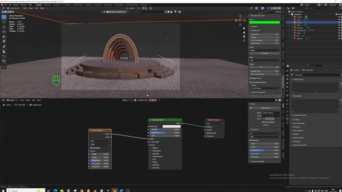Open the node editor View menu
Image resolution: width=342 pixels, height=192 pixels.
click(x=22, y=100)
